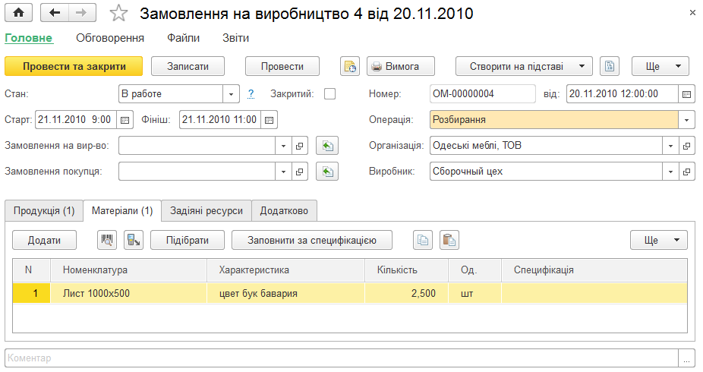Paste rows from clipboard icon

tap(449, 240)
